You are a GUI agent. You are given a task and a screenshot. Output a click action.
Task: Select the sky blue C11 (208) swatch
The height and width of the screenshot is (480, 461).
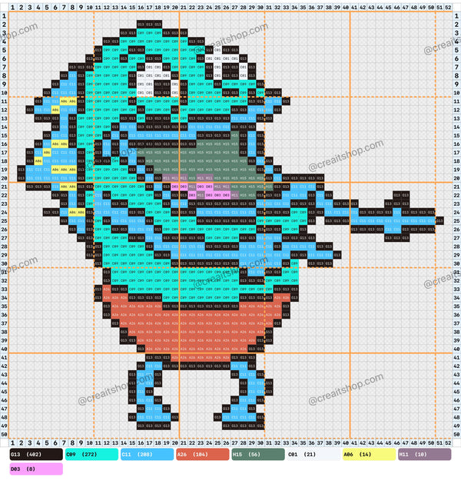[147, 455]
